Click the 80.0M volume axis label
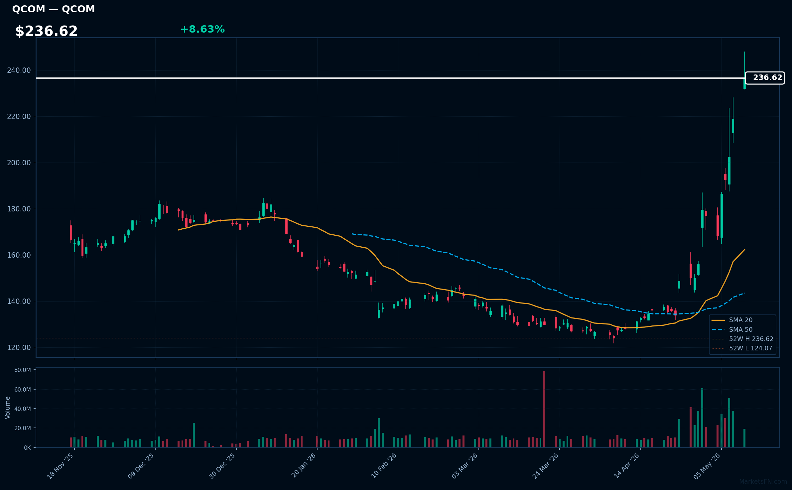This screenshot has width=792, height=490. click(23, 370)
